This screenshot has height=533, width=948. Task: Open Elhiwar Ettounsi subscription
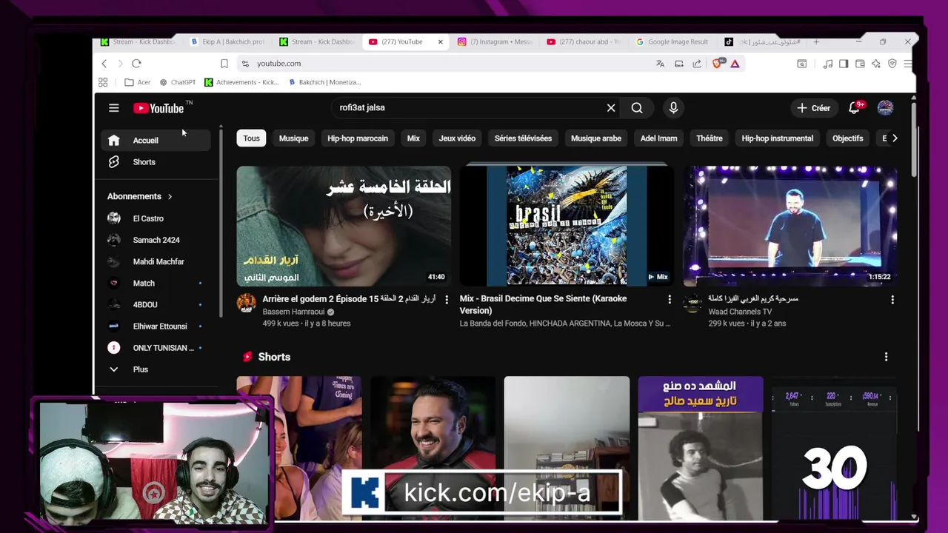pos(156,326)
